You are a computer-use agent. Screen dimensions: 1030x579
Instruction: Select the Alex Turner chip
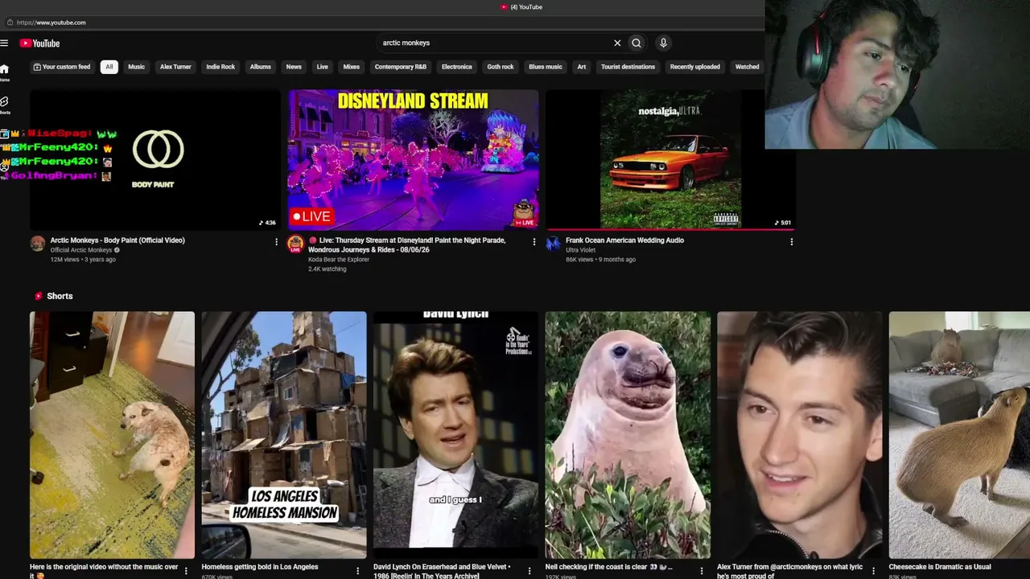[x=175, y=67]
